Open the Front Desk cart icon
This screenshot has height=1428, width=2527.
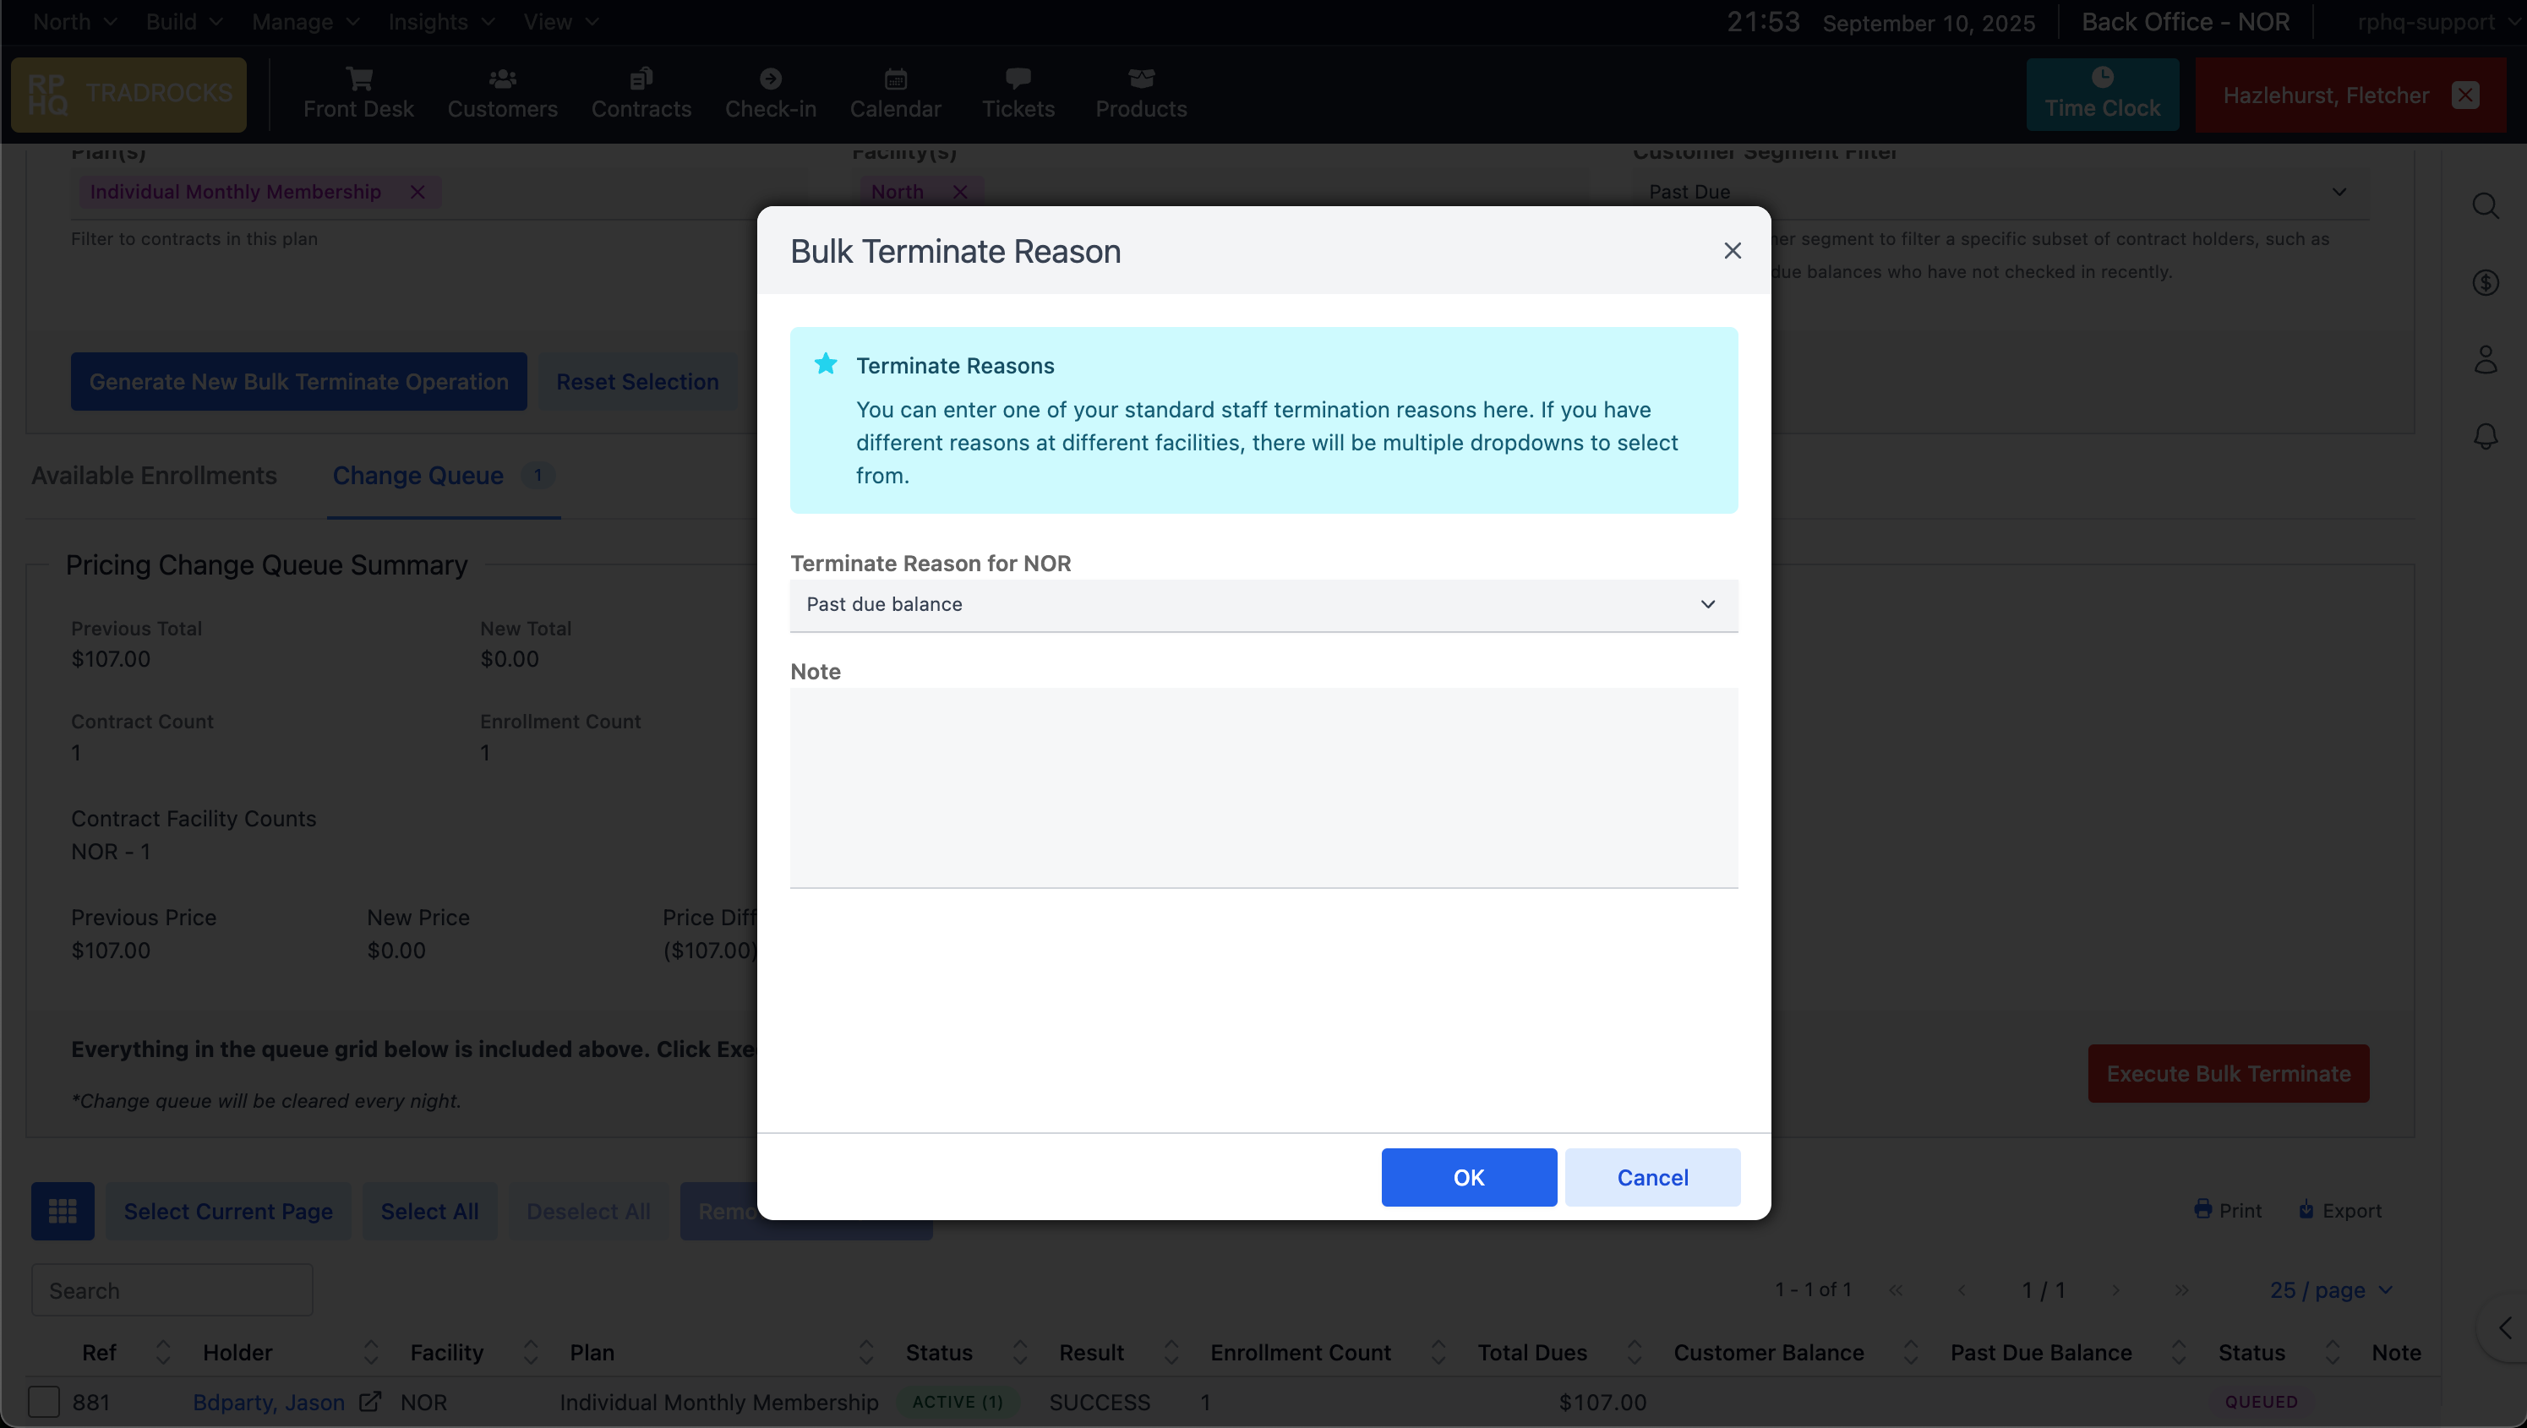point(359,79)
